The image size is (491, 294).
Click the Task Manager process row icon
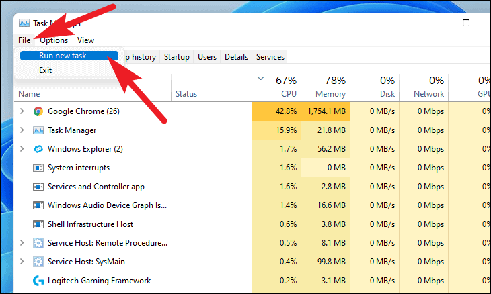pos(38,130)
